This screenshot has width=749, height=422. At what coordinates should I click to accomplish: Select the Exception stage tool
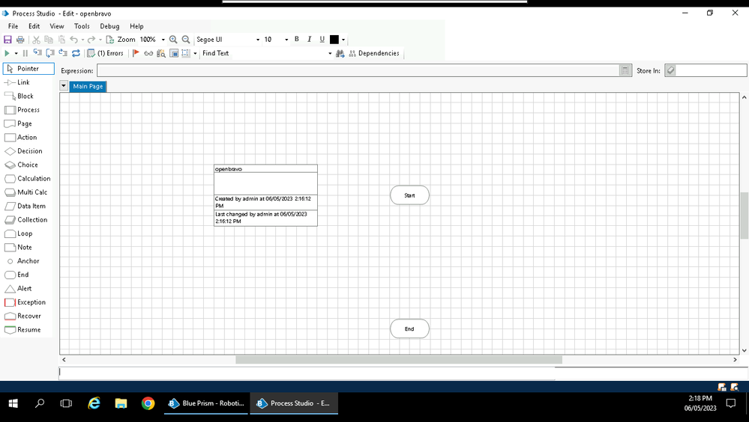pos(28,302)
